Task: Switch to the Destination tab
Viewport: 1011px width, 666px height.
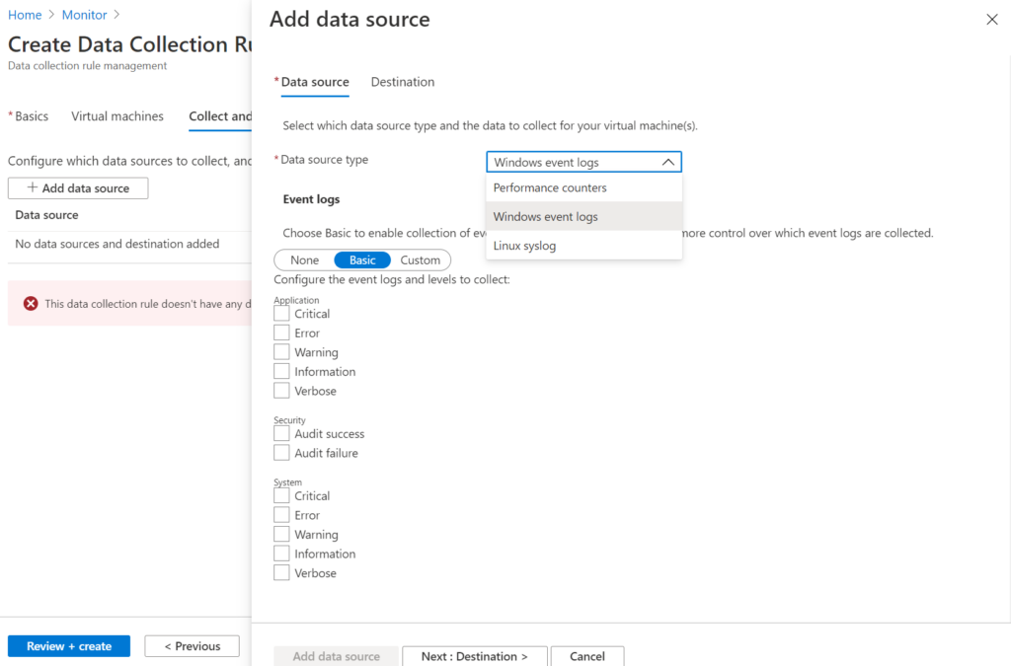Action: coord(403,82)
